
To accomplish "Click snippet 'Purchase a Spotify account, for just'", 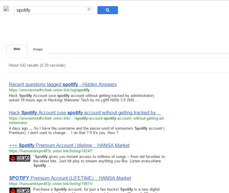I will pyautogui.click(x=96, y=190).
